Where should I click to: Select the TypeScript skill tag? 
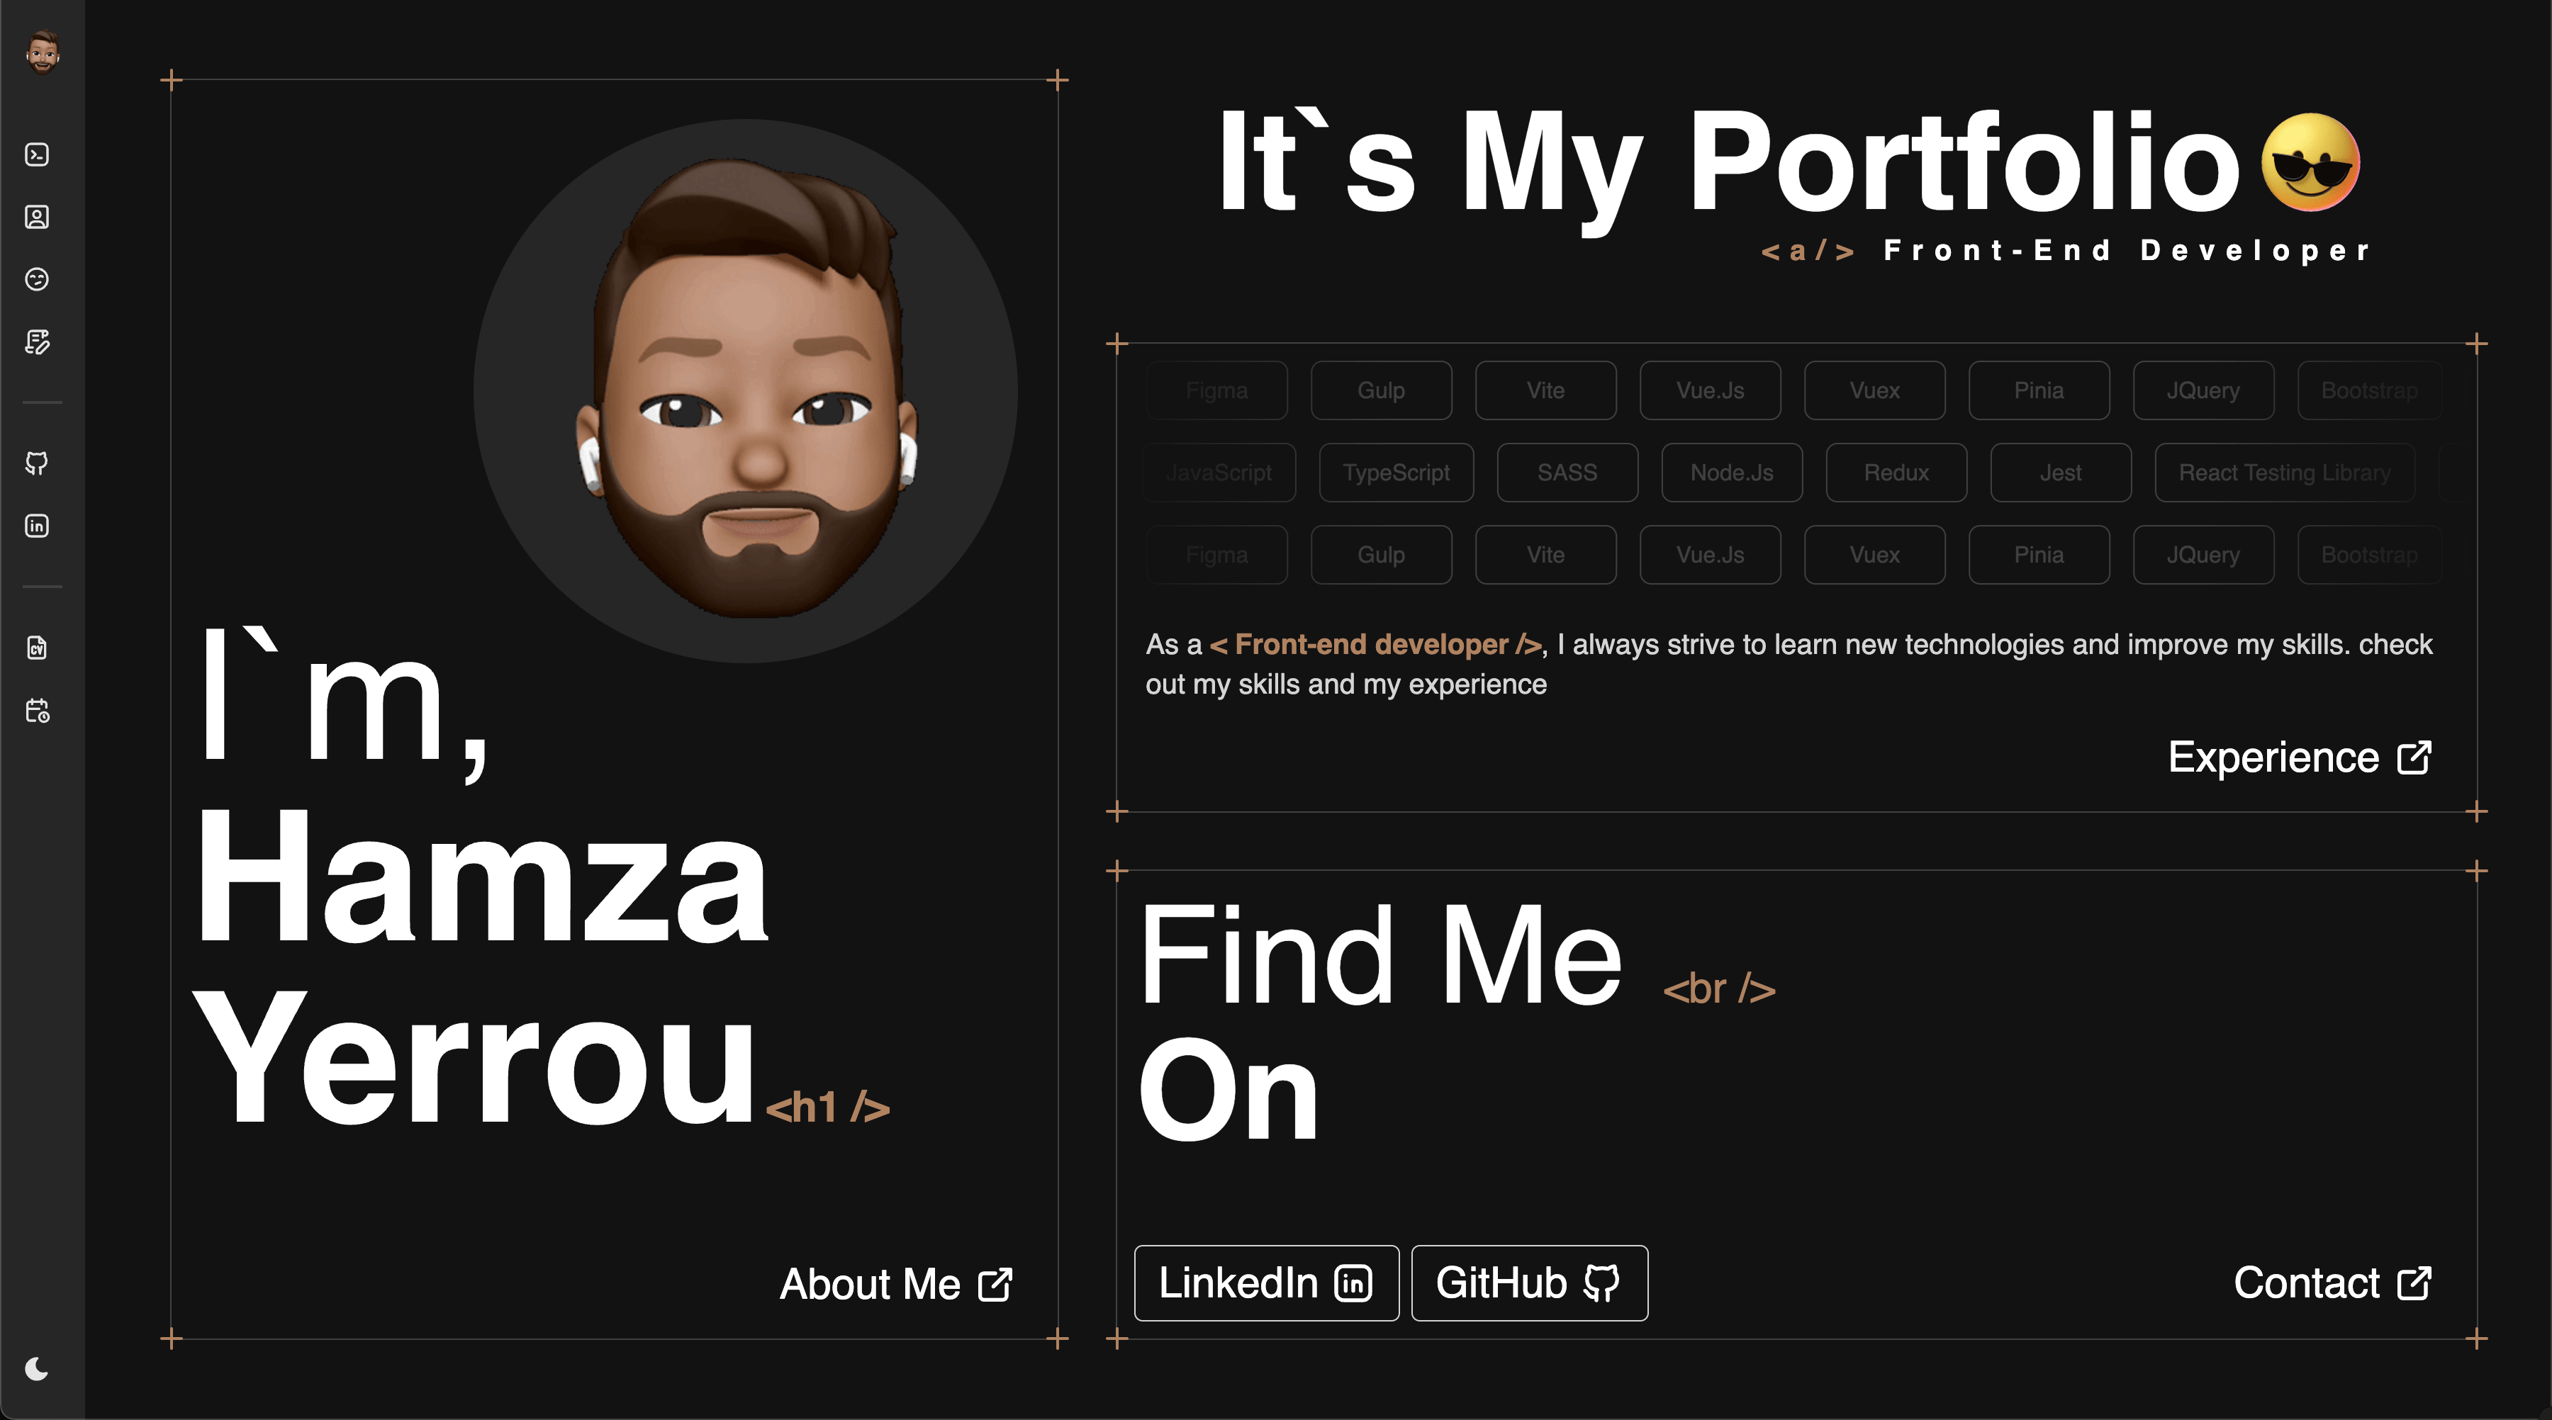click(1396, 473)
